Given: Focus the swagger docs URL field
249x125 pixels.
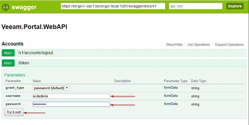Looking at the screenshot, I should (113, 6).
